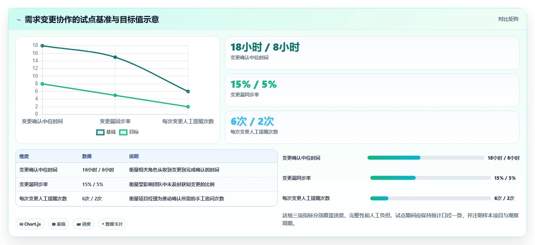
Task: Click table cell 15% / 5%
Action: point(92,185)
